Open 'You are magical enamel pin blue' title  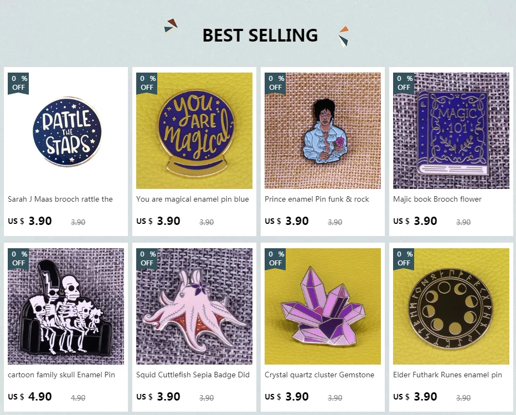193,199
